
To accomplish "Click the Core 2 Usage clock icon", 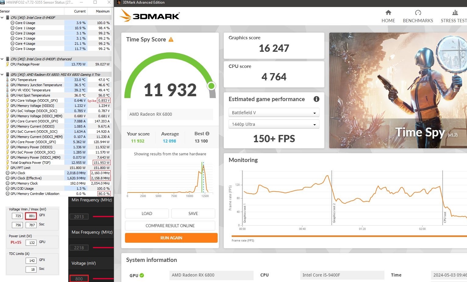I will [12, 33].
